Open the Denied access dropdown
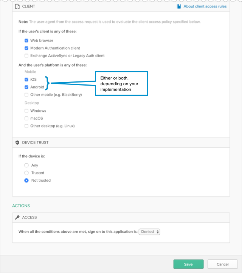242x273 pixels. tap(149, 232)
